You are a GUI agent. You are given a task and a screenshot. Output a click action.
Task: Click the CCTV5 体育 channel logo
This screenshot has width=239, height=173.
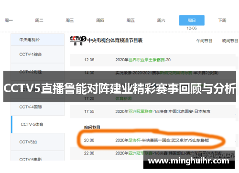pos(78,41)
